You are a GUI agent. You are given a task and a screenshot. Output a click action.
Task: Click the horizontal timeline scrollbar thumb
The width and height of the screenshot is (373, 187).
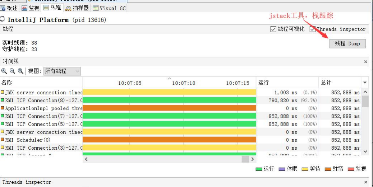click(x=245, y=159)
